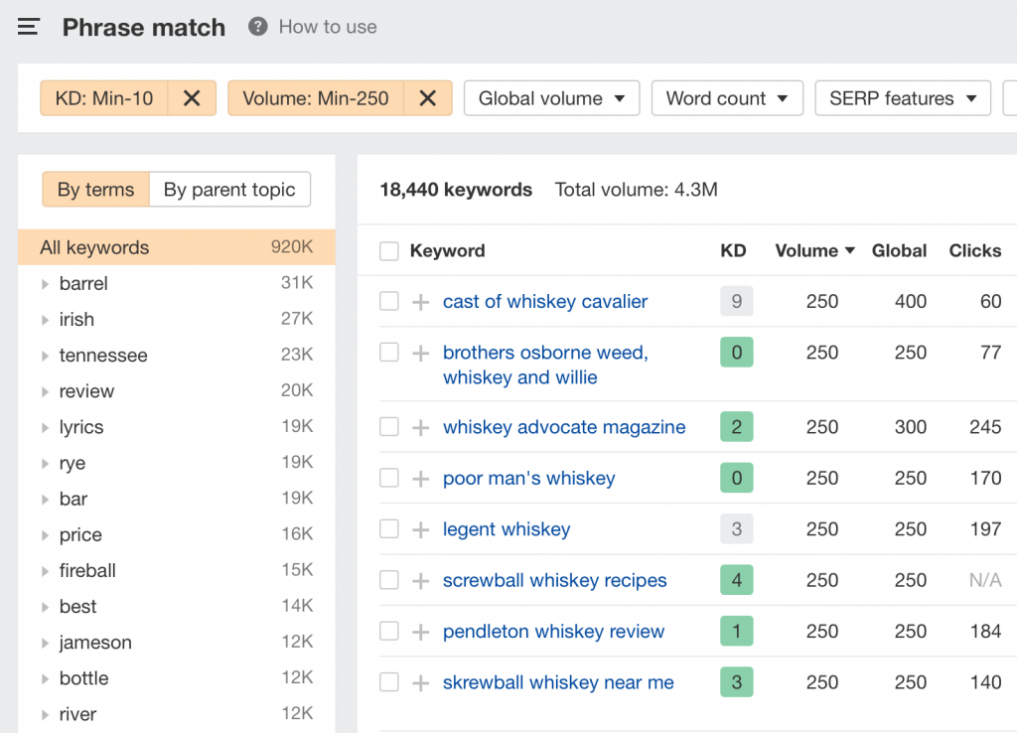Click KD badge 4 for 'screwball whiskey recipes'
The width and height of the screenshot is (1017, 733).
click(x=737, y=580)
